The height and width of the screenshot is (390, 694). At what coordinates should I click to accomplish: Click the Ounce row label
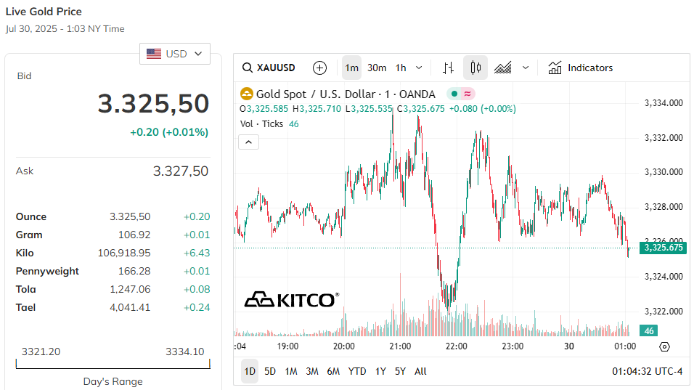31,216
